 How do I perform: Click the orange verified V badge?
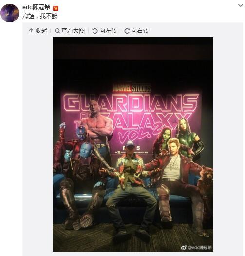pos(56,8)
